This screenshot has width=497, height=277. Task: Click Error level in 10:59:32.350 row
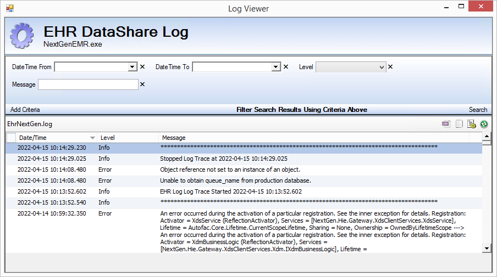coord(105,213)
